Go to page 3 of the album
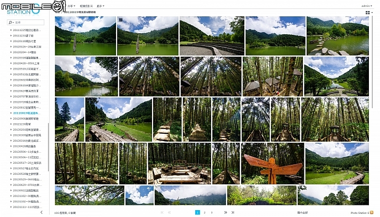This screenshot has height=217, width=380. pos(212,213)
